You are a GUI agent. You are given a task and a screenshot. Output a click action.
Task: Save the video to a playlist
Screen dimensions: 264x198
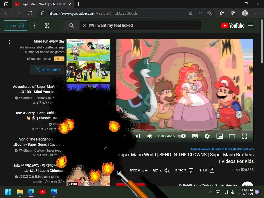[x=139, y=170]
